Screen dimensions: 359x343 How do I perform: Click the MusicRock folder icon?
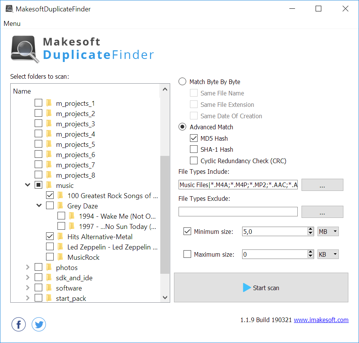tap(60, 257)
